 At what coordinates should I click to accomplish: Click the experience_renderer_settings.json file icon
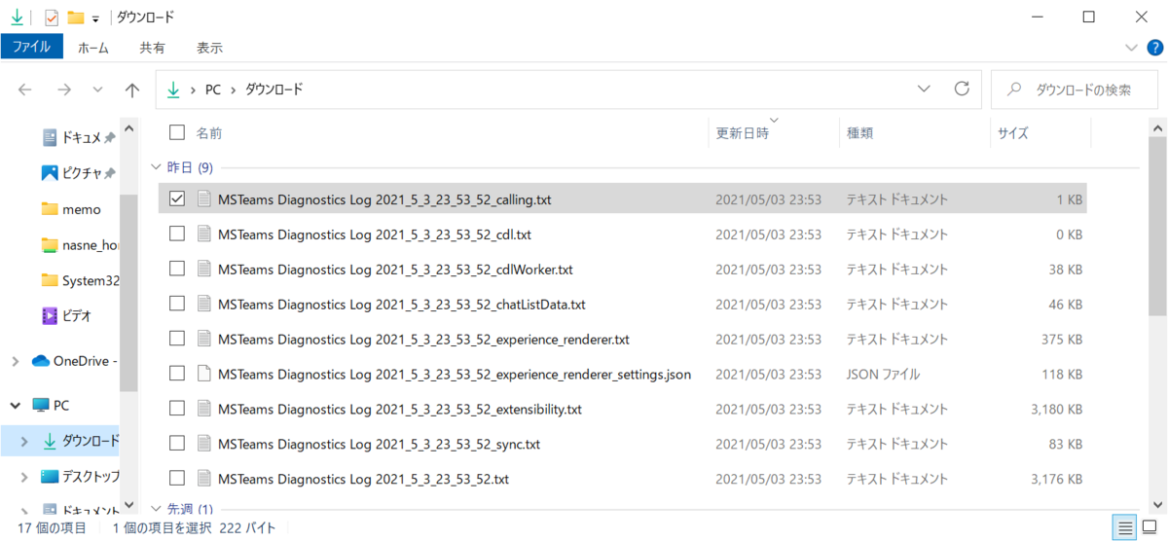[203, 374]
